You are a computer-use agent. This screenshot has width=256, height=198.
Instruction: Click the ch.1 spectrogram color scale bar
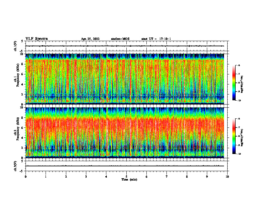pyautogui.click(x=234, y=83)
